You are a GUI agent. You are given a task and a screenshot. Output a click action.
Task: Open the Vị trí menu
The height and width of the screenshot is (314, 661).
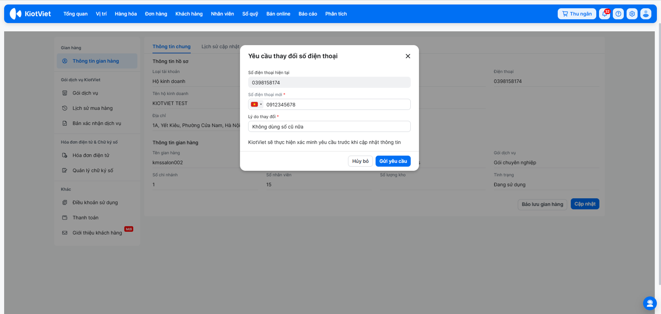(101, 14)
